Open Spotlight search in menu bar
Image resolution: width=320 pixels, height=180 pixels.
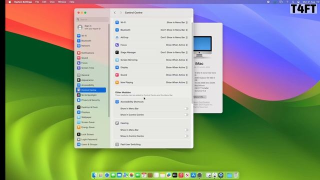pyautogui.click(x=293, y=2)
